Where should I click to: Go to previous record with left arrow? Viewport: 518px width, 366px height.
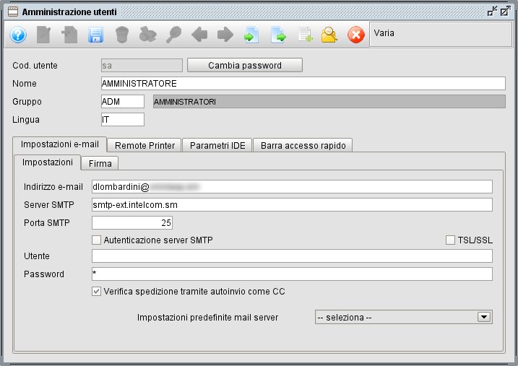pyautogui.click(x=199, y=35)
